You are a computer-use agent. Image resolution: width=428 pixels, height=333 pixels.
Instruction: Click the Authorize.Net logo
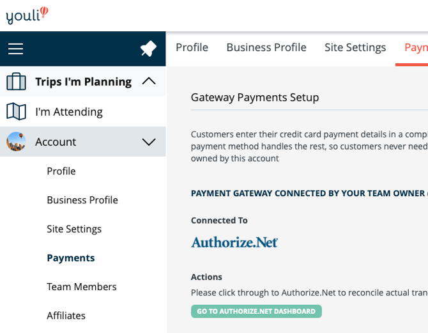click(234, 242)
